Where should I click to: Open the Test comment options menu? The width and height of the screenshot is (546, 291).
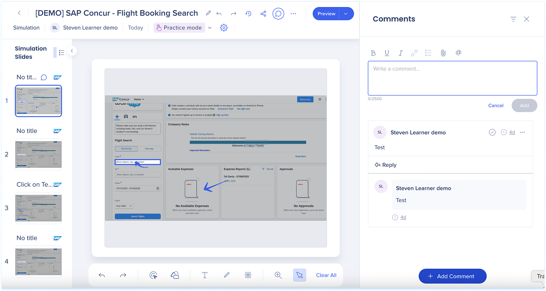pyautogui.click(x=522, y=132)
